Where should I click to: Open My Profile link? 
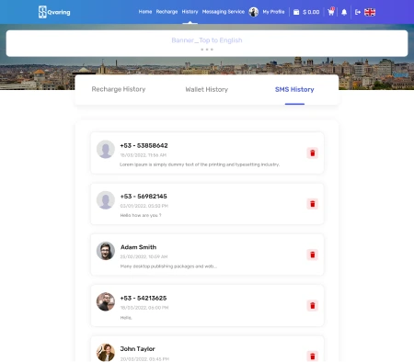pos(273,12)
